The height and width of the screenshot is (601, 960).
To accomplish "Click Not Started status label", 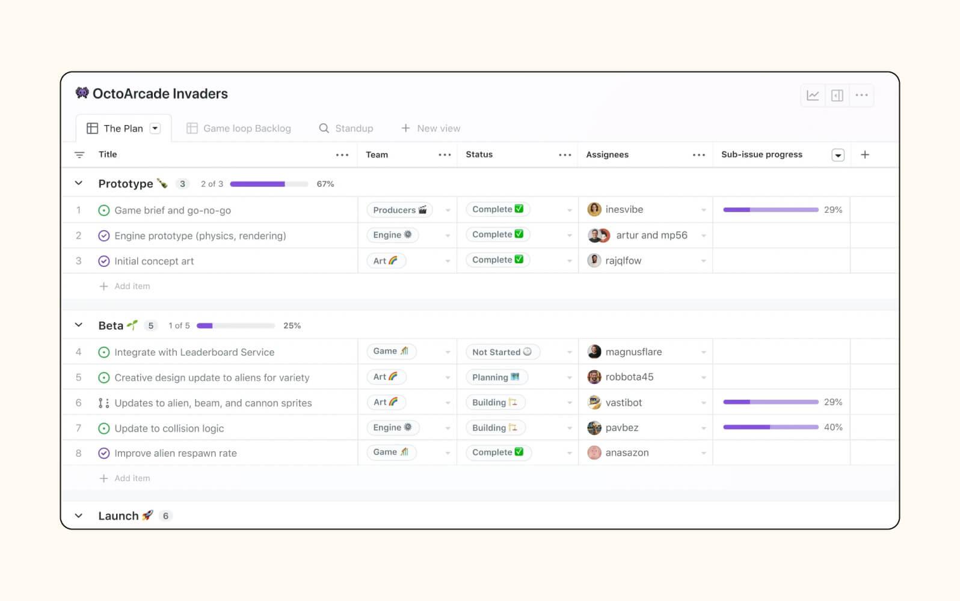I will [502, 352].
